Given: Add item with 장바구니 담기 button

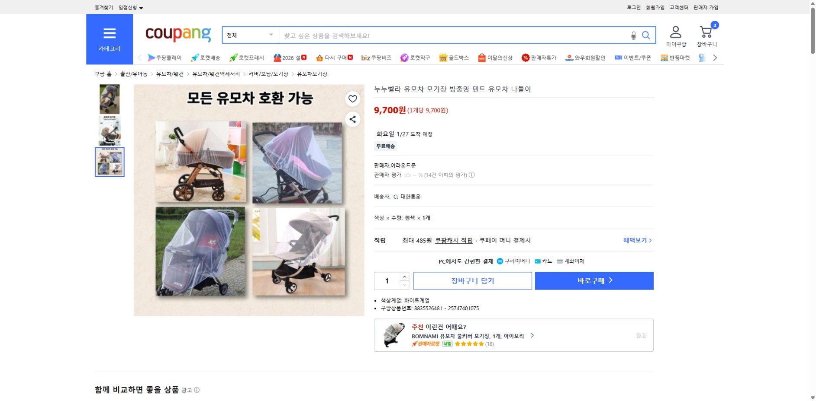Looking at the screenshot, I should [x=473, y=280].
